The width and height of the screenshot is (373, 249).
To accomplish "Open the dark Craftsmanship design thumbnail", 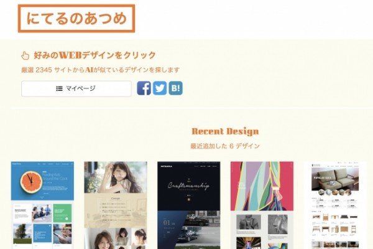I will (188, 205).
